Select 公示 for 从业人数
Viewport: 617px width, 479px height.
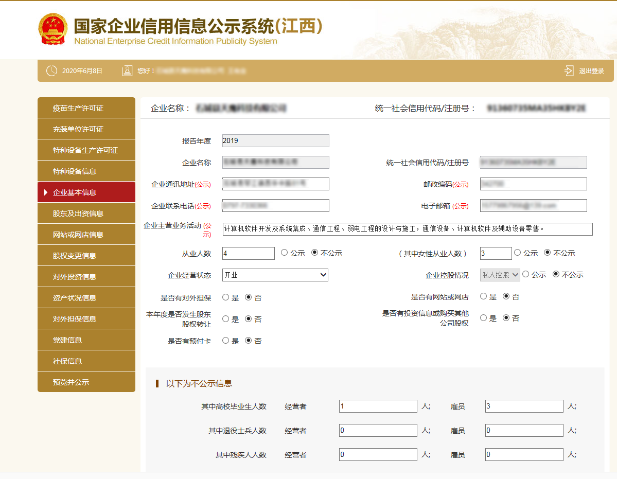285,253
